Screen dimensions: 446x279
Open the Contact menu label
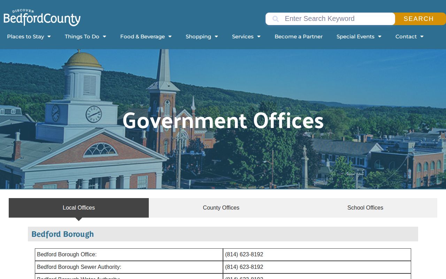coord(406,37)
